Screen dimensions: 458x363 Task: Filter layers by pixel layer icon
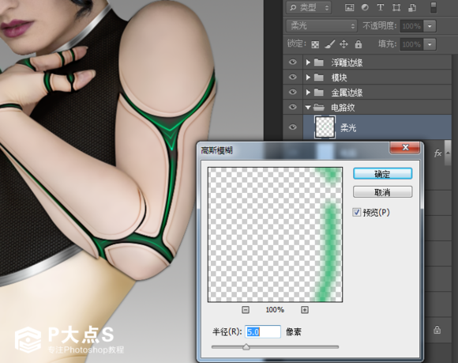tap(349, 8)
